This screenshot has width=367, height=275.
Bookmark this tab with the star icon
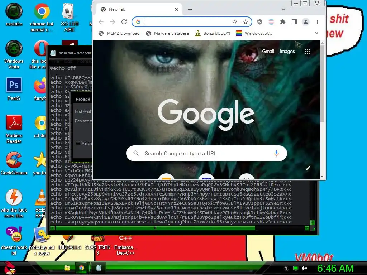pyautogui.click(x=245, y=22)
